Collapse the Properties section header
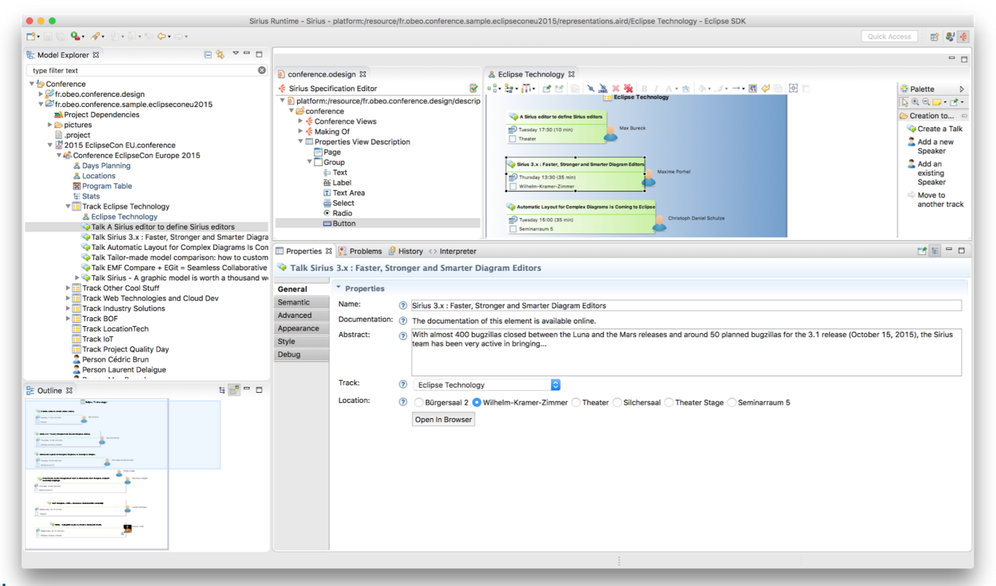 pyautogui.click(x=338, y=288)
